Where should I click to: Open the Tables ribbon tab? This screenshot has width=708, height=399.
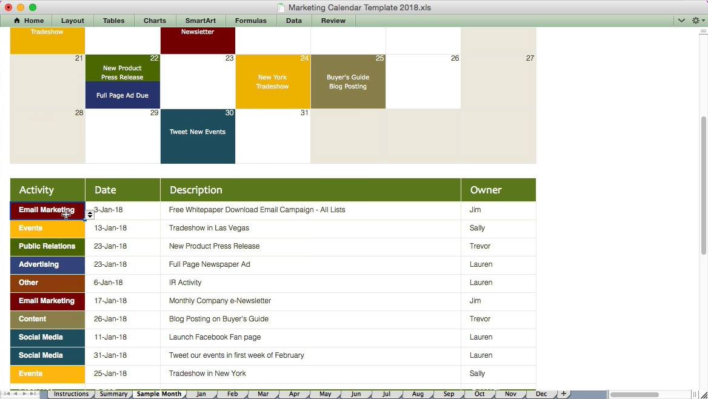[113, 21]
